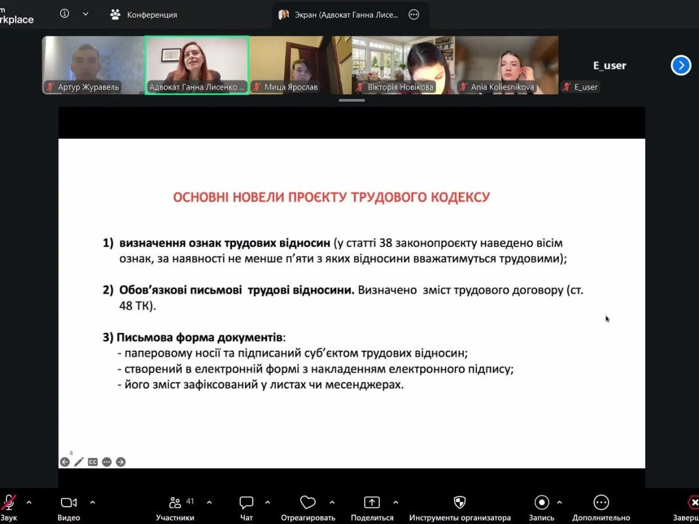Click the slide number 4 indicator
Screen dimensions: 699x524
(x=71, y=453)
